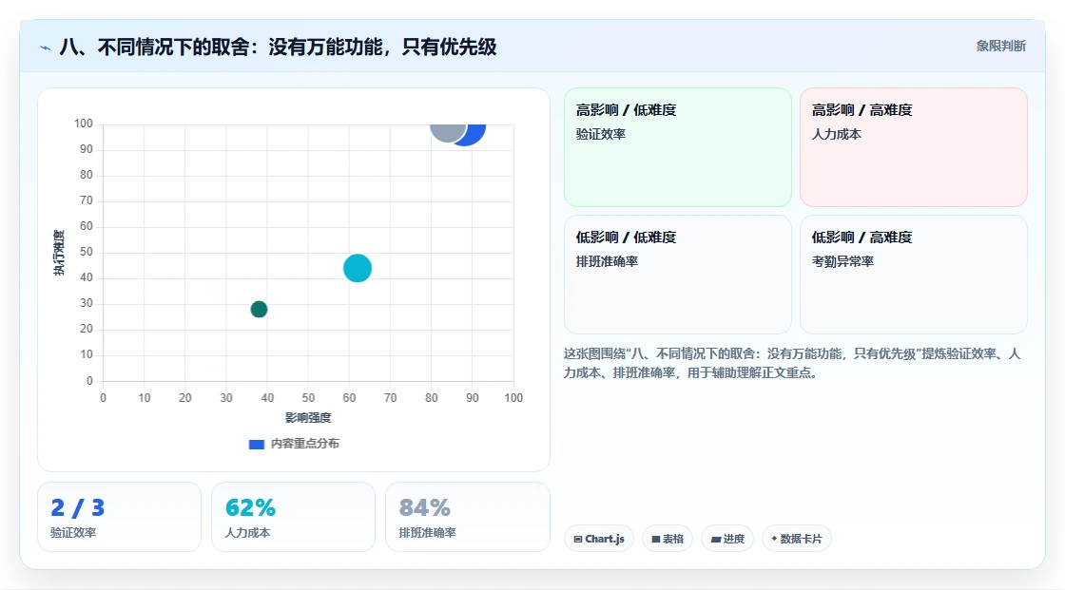Click the 内容重点分布 legend text
Screen dimensions: 1065x590
click(x=304, y=444)
